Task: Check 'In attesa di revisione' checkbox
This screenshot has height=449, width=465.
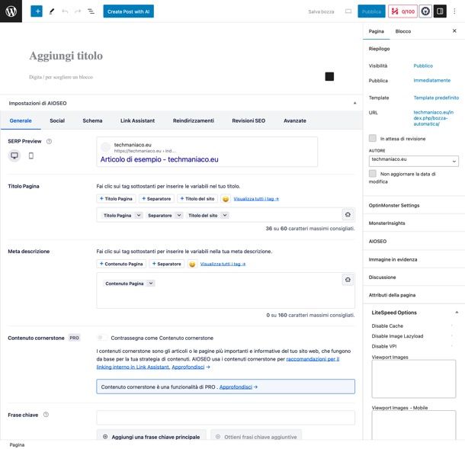Action: pyautogui.click(x=373, y=138)
